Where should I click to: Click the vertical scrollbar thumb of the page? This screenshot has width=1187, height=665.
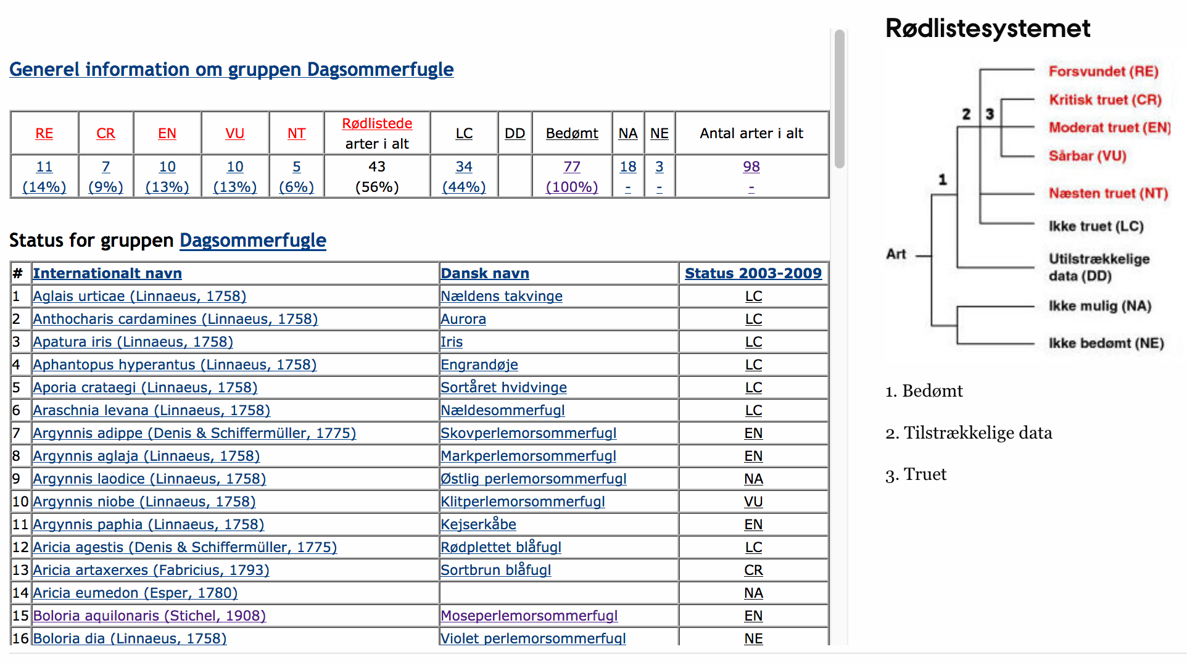coord(839,99)
